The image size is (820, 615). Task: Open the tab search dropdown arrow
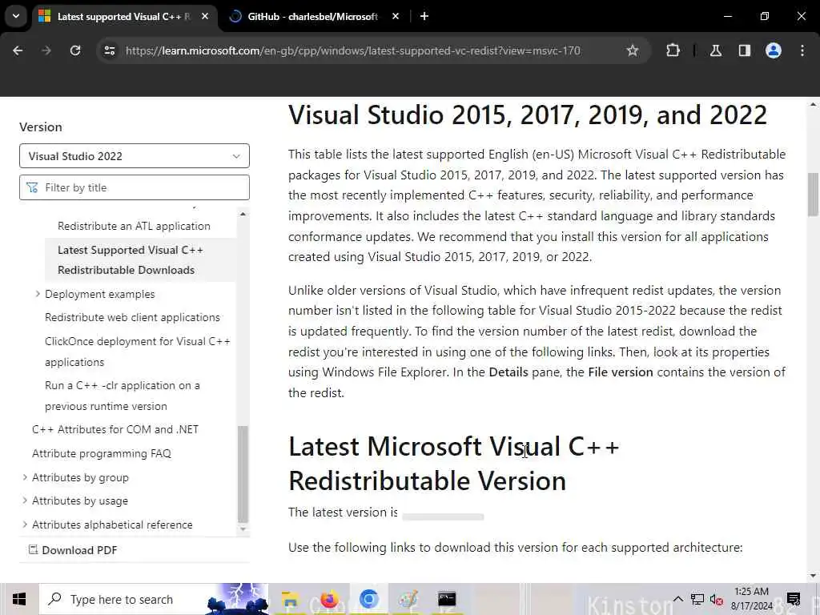[x=16, y=16]
